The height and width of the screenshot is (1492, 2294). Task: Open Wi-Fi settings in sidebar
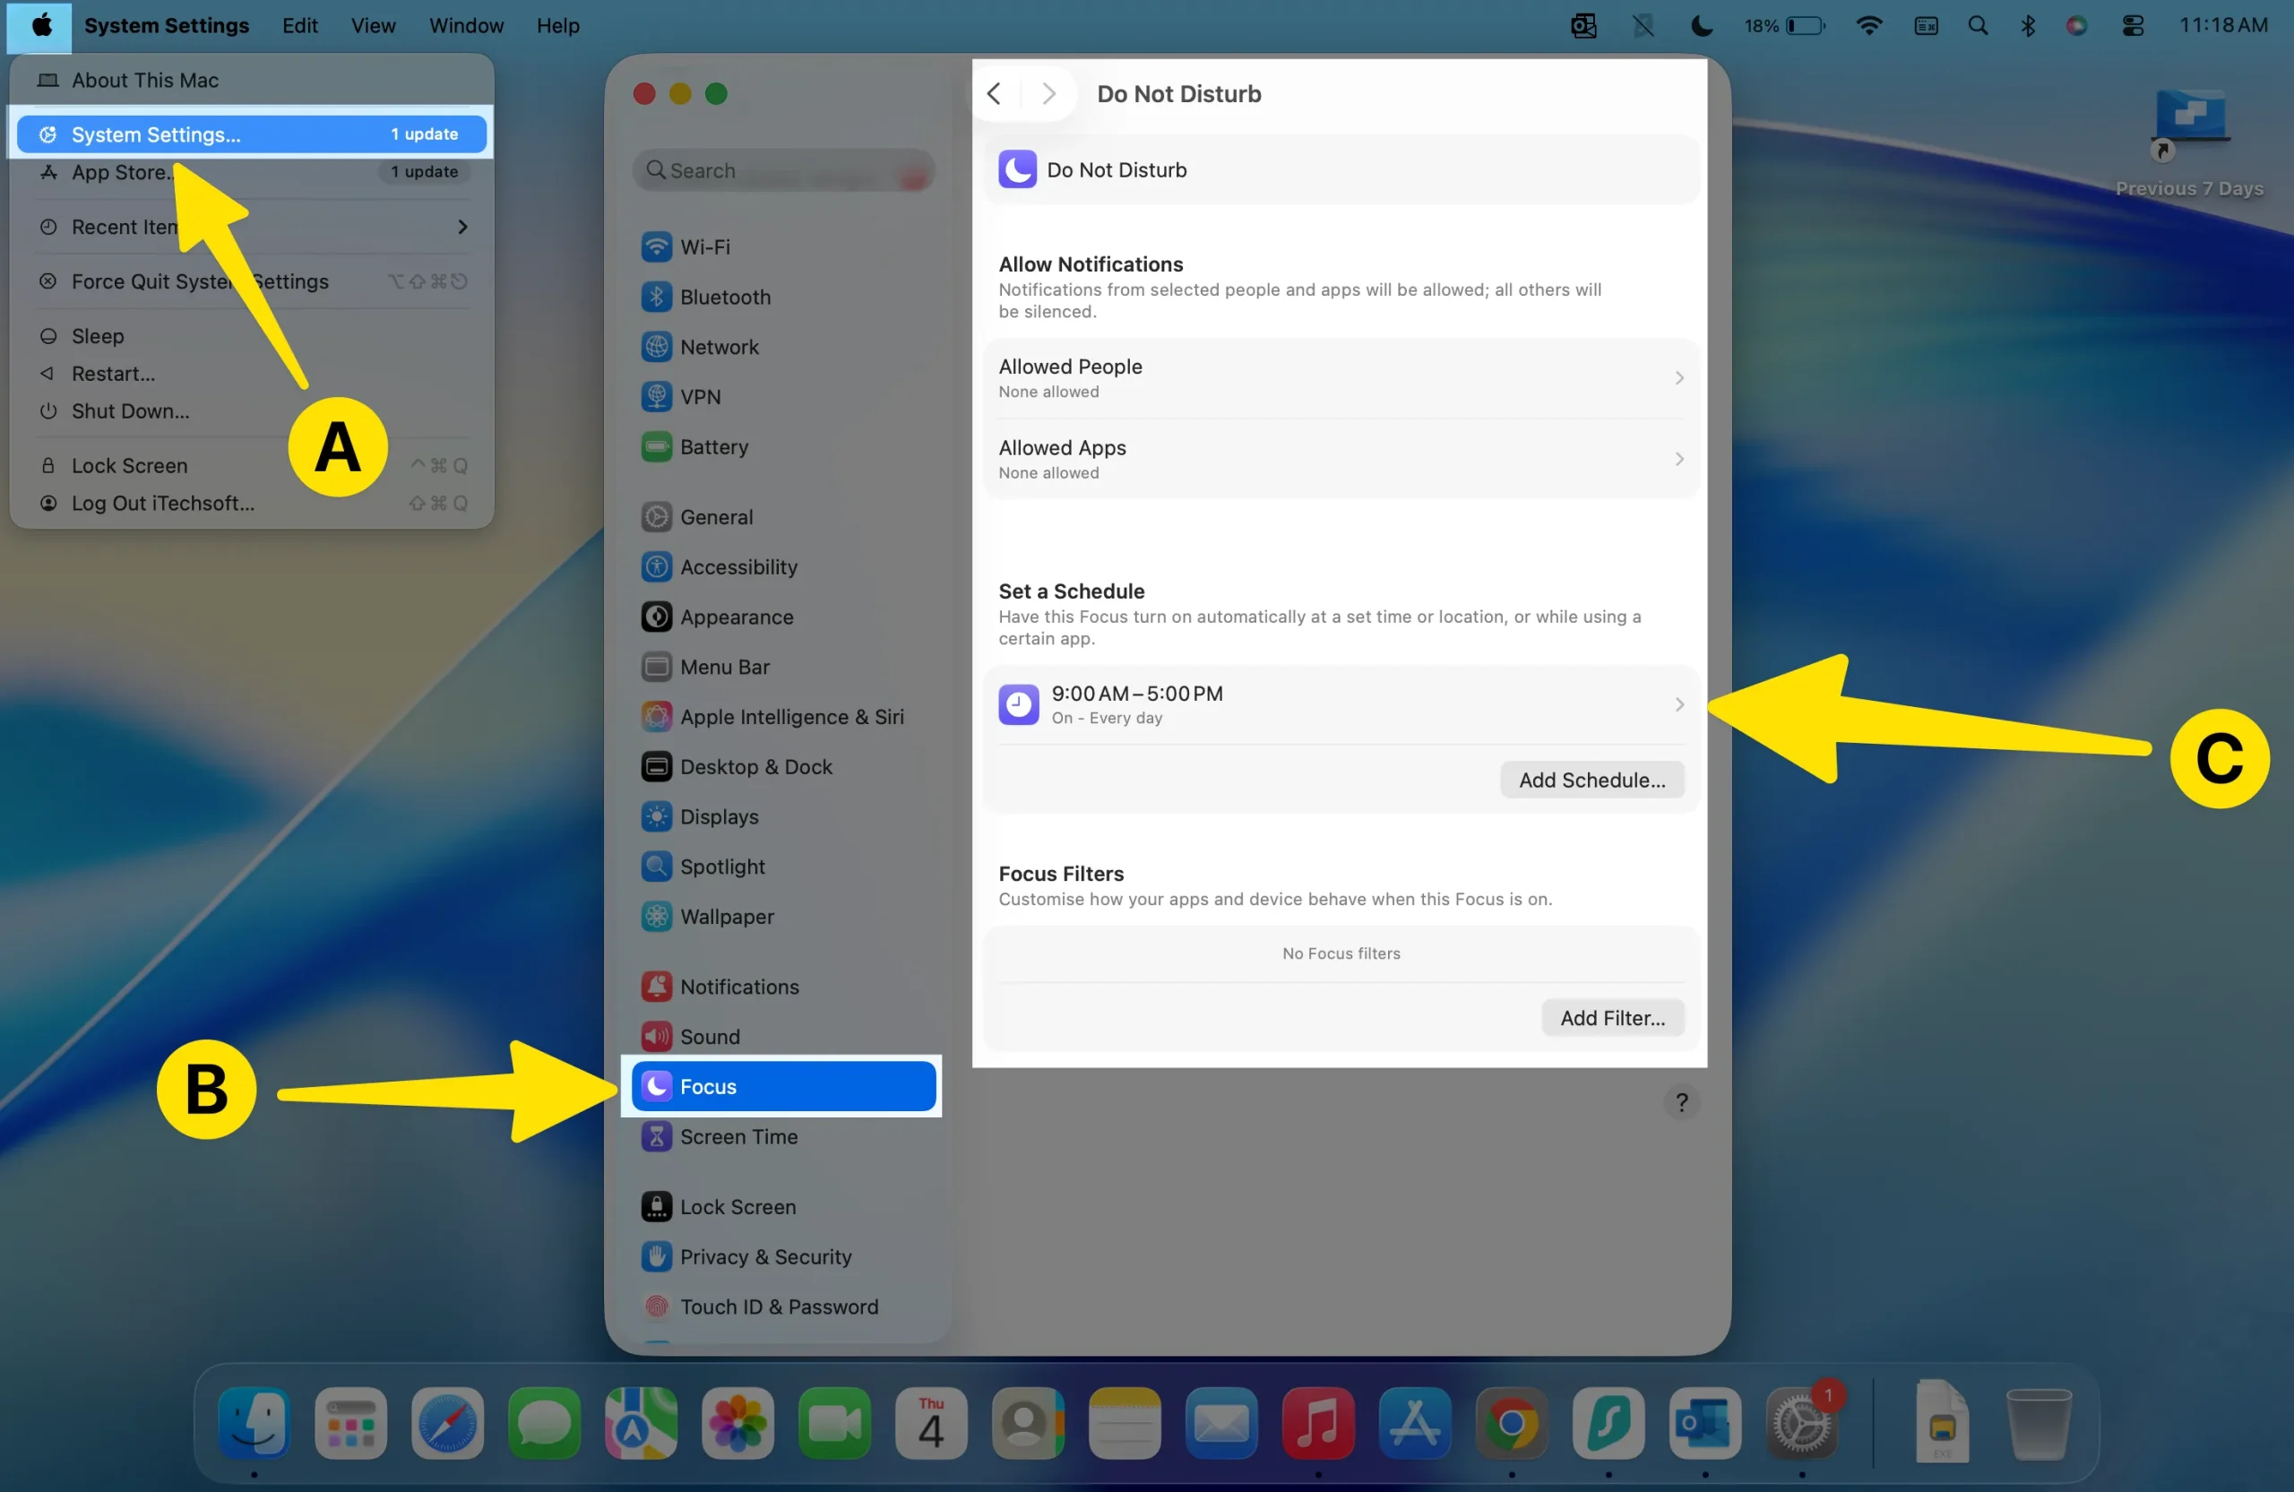704,246
